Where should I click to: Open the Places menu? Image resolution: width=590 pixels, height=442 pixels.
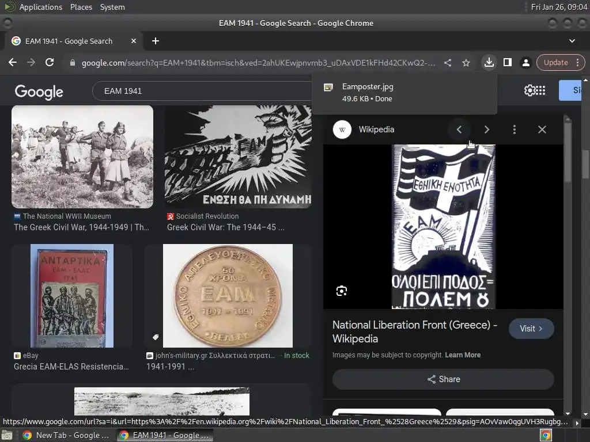81,7
